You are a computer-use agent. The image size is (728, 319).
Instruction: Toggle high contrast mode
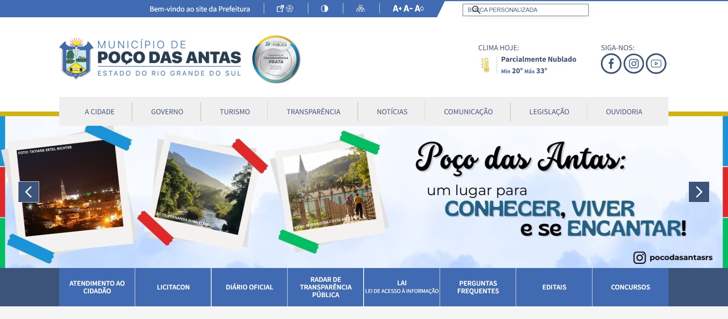click(324, 8)
